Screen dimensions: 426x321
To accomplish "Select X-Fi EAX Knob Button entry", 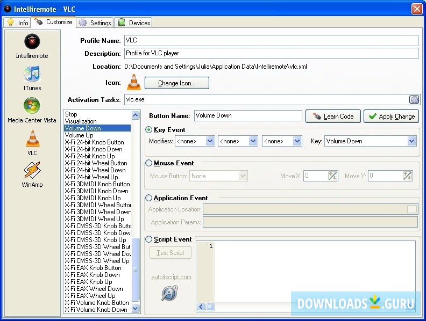I will pyautogui.click(x=97, y=268).
